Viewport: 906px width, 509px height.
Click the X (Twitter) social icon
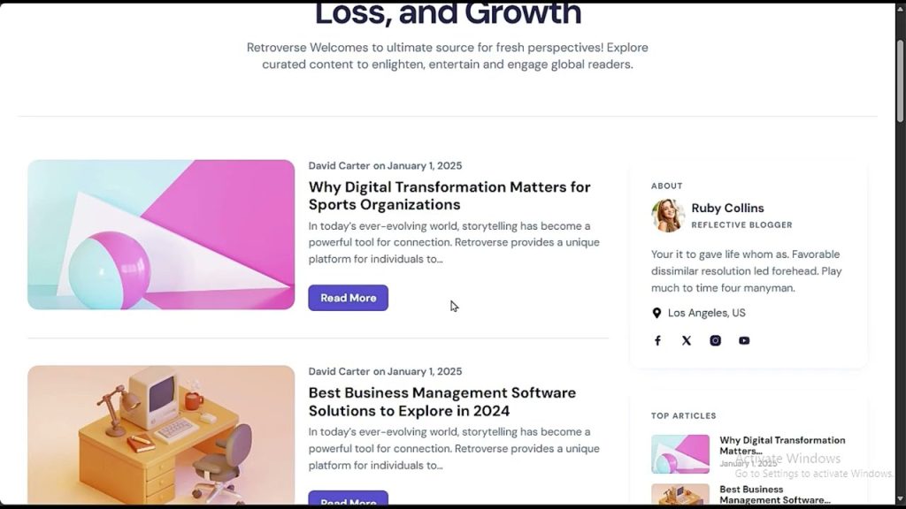click(687, 340)
